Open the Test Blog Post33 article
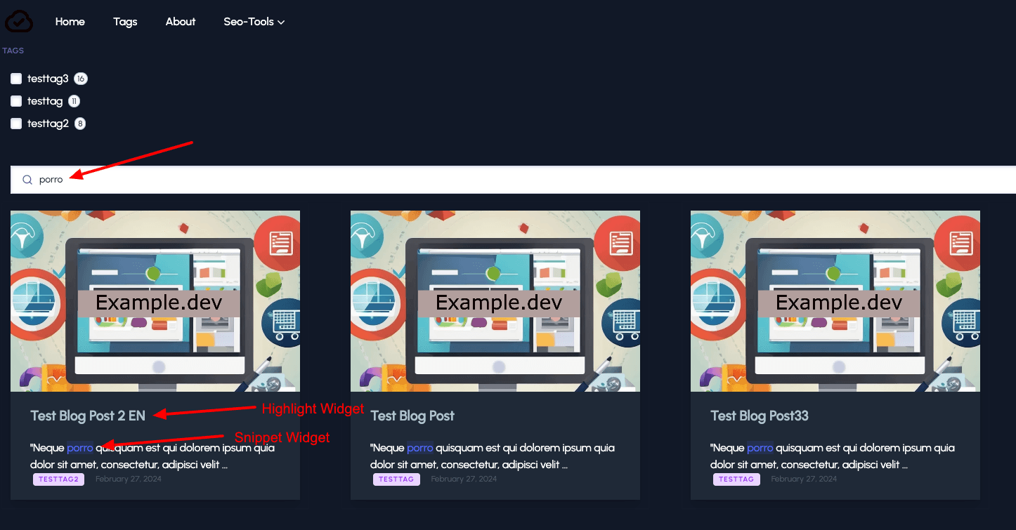This screenshot has height=530, width=1016. click(760, 416)
